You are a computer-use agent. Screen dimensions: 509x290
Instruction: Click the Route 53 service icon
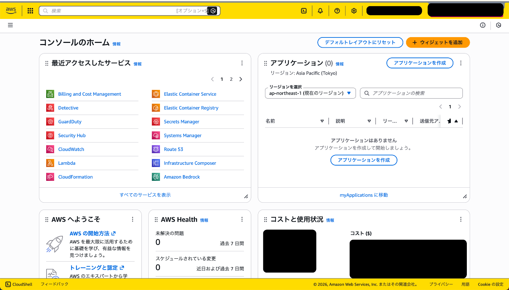156,149
